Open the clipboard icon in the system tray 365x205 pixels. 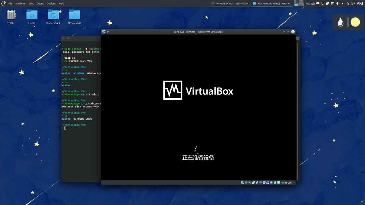(332, 3)
